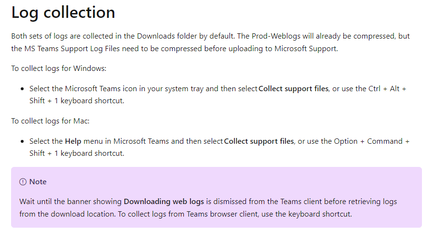Click "To collect logs for Windows:" line
Image resolution: width=434 pixels, height=233 pixels.
pyautogui.click(x=59, y=69)
